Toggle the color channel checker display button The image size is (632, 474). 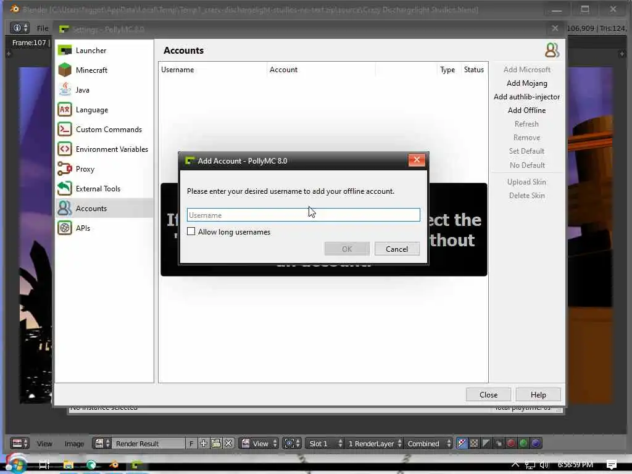click(475, 443)
